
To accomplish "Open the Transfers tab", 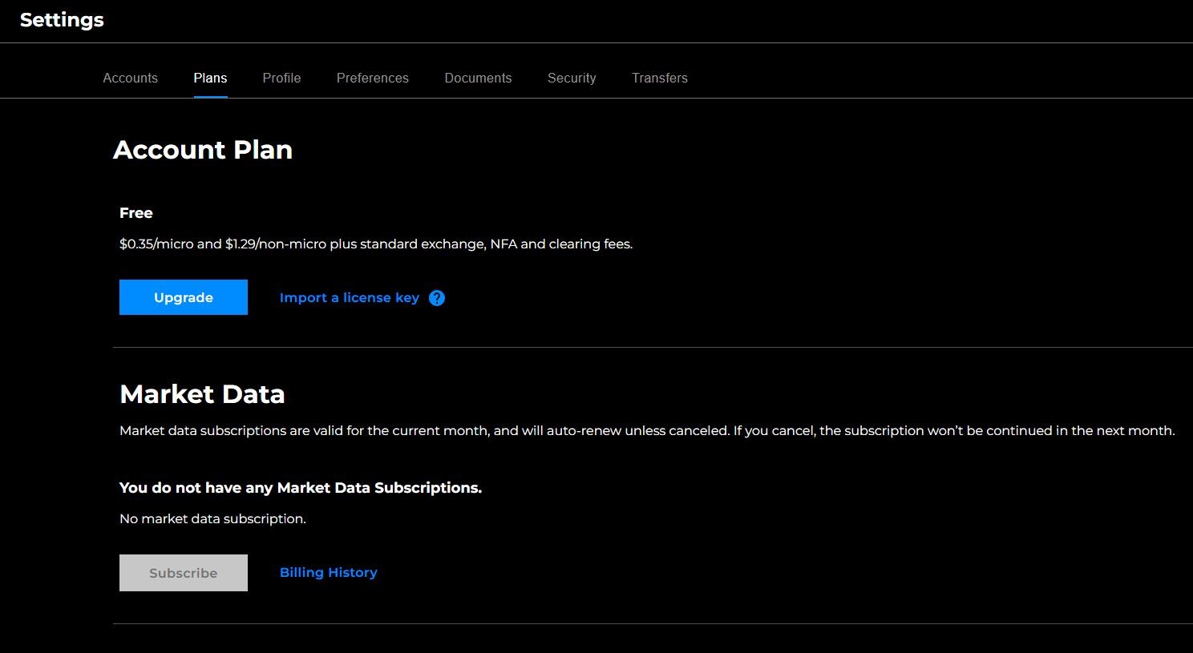I will pyautogui.click(x=660, y=78).
